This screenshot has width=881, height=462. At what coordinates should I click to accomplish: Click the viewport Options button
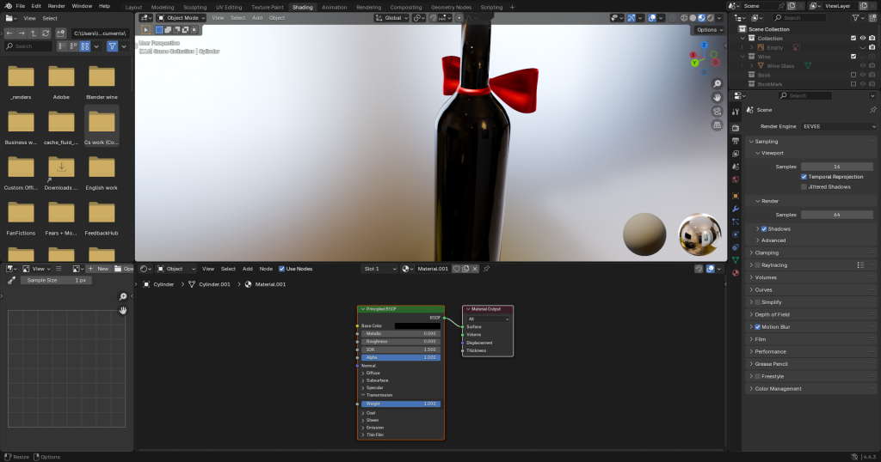(x=707, y=29)
